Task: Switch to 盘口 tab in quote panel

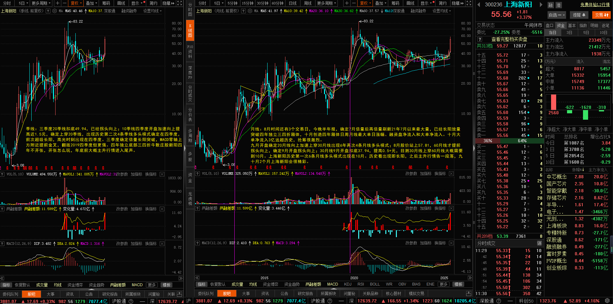Action: (x=549, y=25)
